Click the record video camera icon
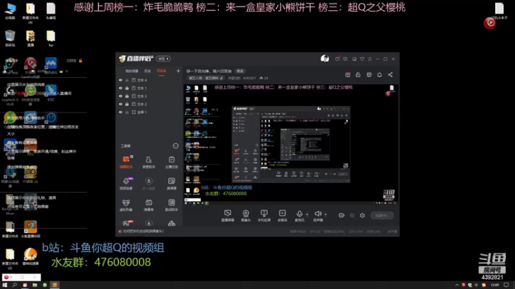 click(x=342, y=215)
